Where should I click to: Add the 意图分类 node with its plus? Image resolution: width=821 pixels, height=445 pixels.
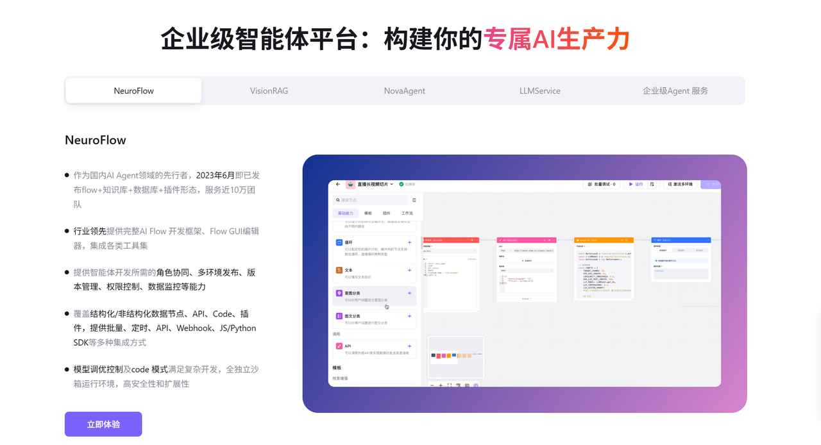click(x=409, y=293)
